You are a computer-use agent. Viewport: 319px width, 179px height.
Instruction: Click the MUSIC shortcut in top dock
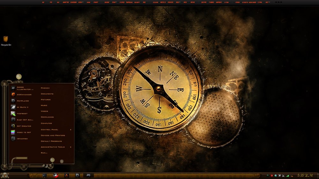107,2
